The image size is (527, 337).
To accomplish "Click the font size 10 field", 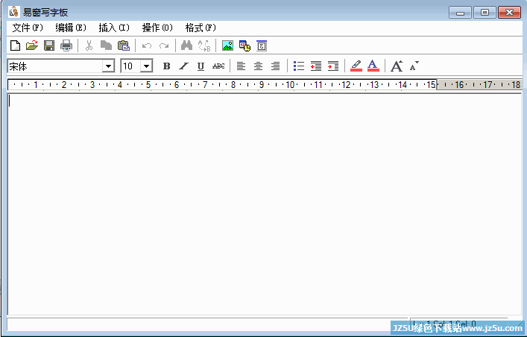I will (131, 66).
